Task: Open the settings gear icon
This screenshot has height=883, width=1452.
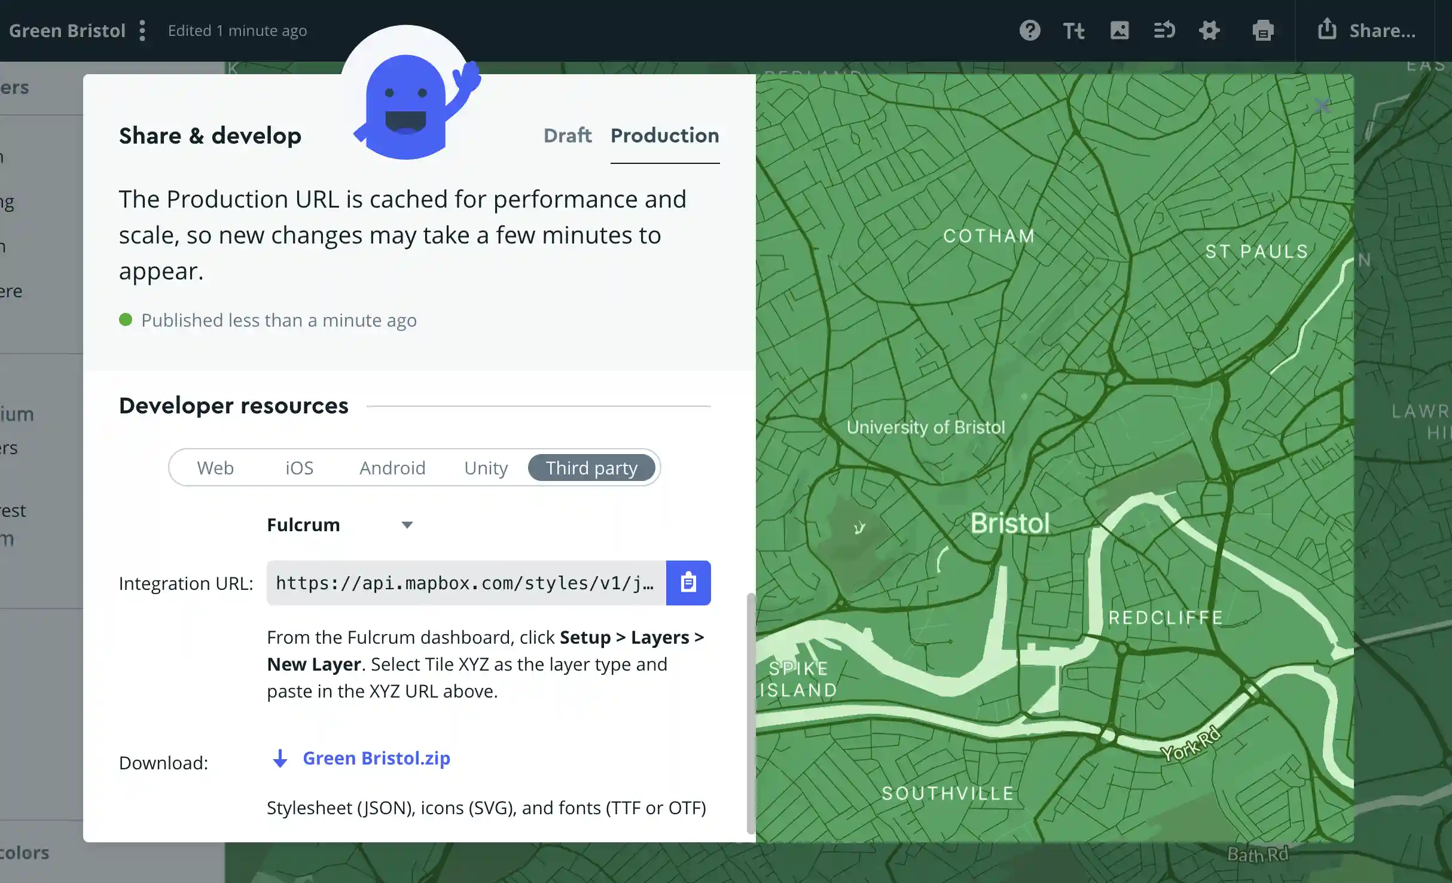Action: (1209, 30)
